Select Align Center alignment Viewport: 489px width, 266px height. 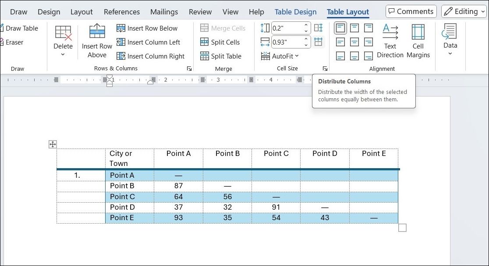(x=354, y=42)
